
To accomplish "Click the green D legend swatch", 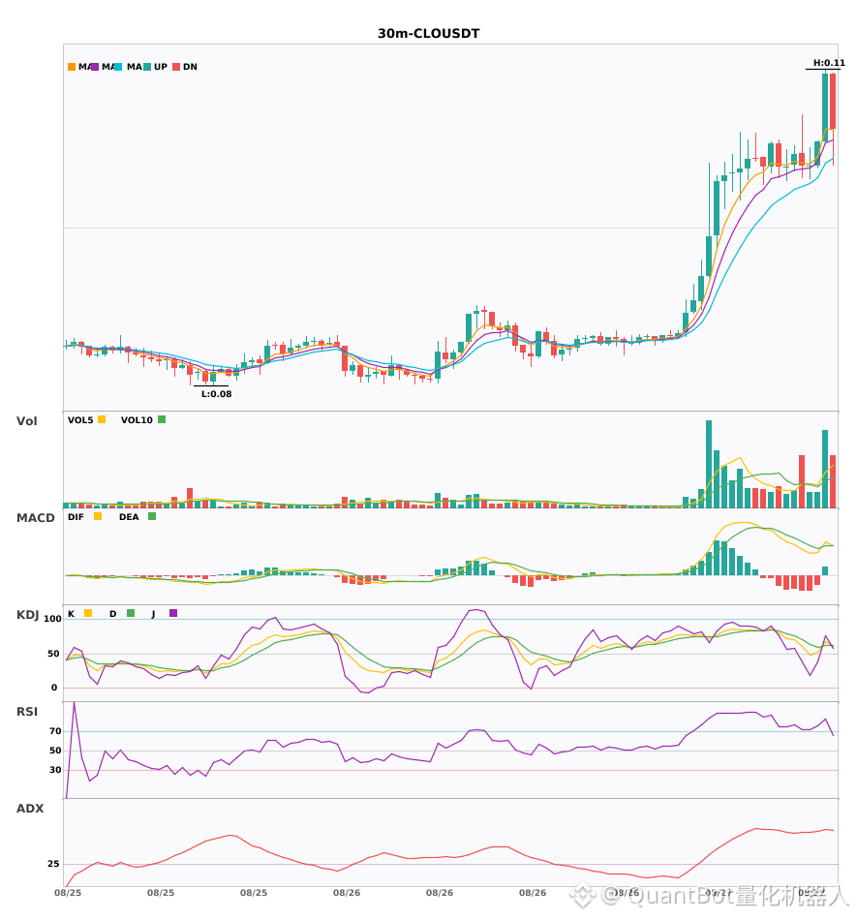I will (131, 613).
